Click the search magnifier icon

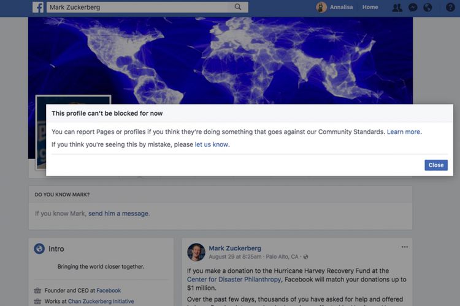click(238, 7)
